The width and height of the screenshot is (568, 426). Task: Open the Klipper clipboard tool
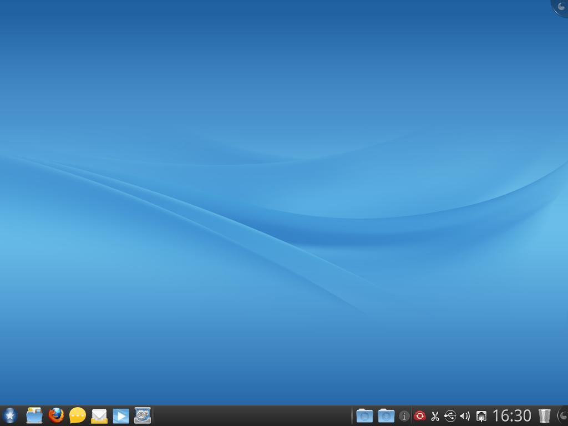click(x=435, y=415)
